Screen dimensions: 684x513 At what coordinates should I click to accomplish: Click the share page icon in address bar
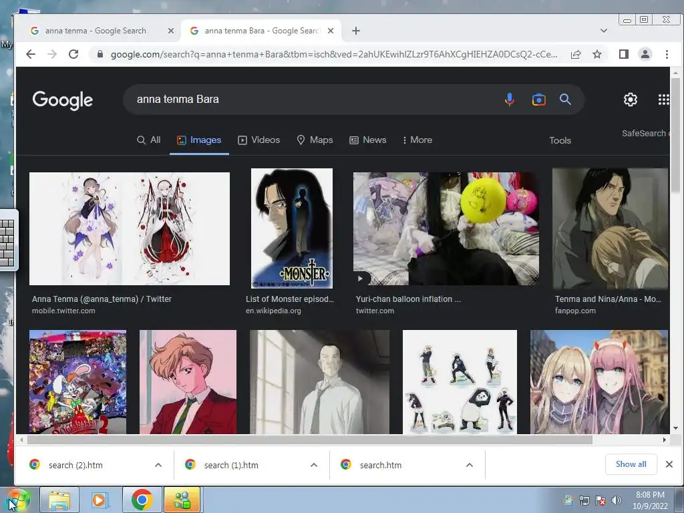(x=576, y=54)
